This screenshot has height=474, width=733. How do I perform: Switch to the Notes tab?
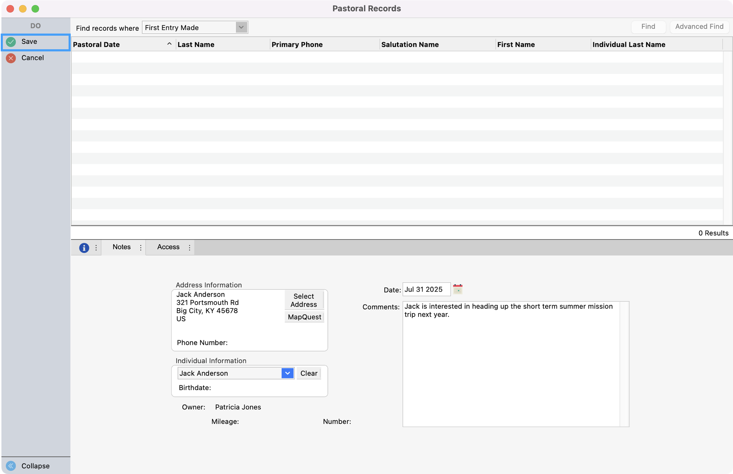[121, 247]
